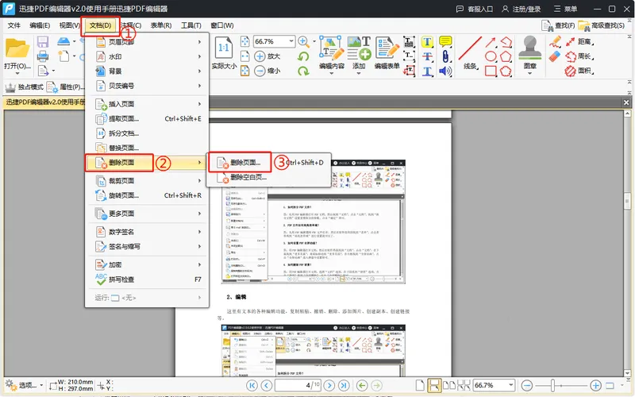Open the 菜单 hamburger menu button

click(565, 9)
